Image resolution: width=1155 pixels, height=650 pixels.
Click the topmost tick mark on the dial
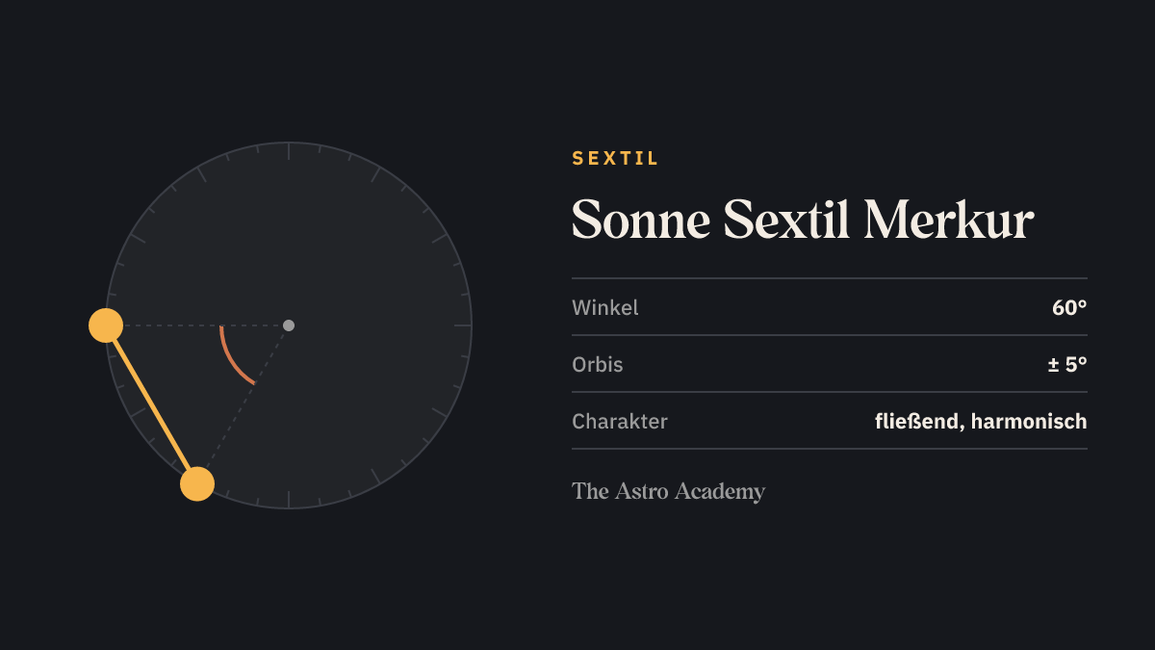point(289,151)
